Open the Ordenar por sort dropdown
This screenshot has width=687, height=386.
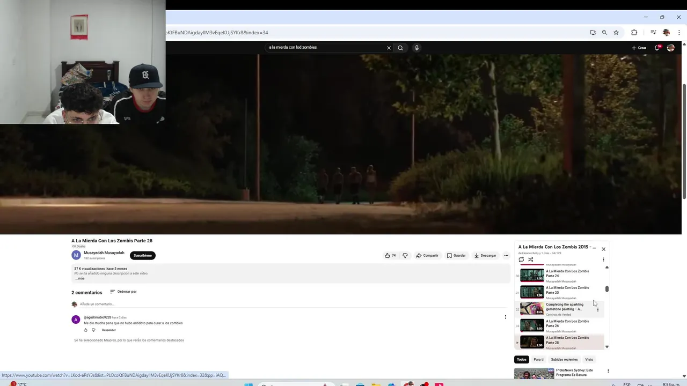[123, 292]
